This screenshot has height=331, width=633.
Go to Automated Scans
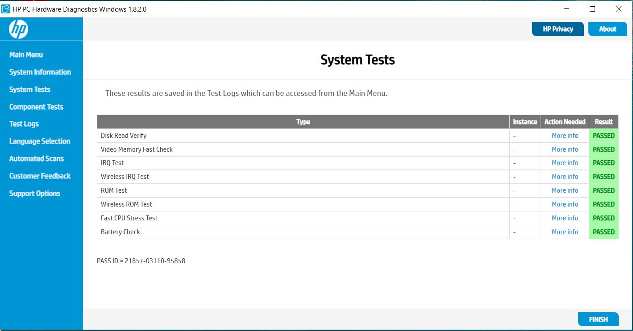[x=36, y=158]
